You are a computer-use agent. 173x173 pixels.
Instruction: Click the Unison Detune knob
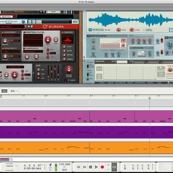(x=64, y=55)
